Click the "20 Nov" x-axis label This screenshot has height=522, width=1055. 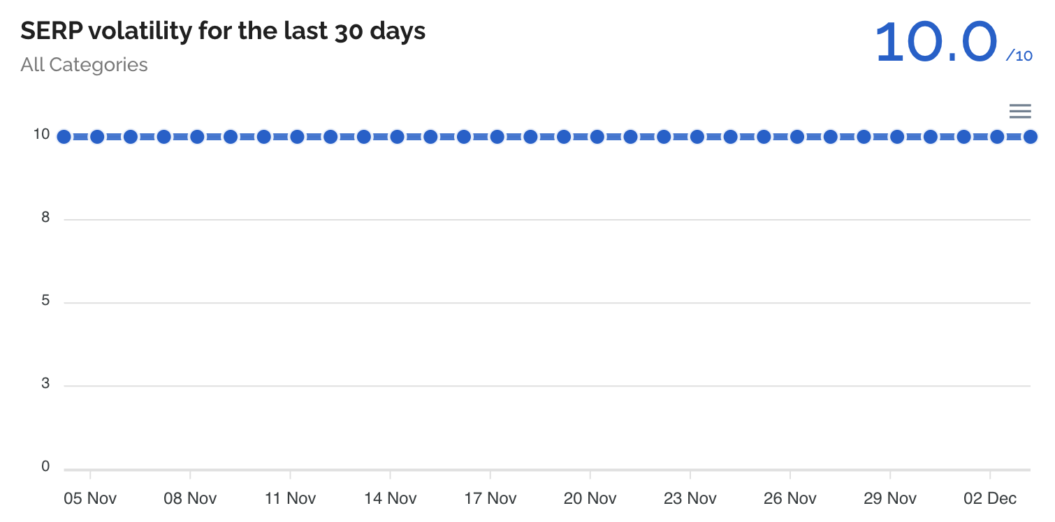pos(590,498)
